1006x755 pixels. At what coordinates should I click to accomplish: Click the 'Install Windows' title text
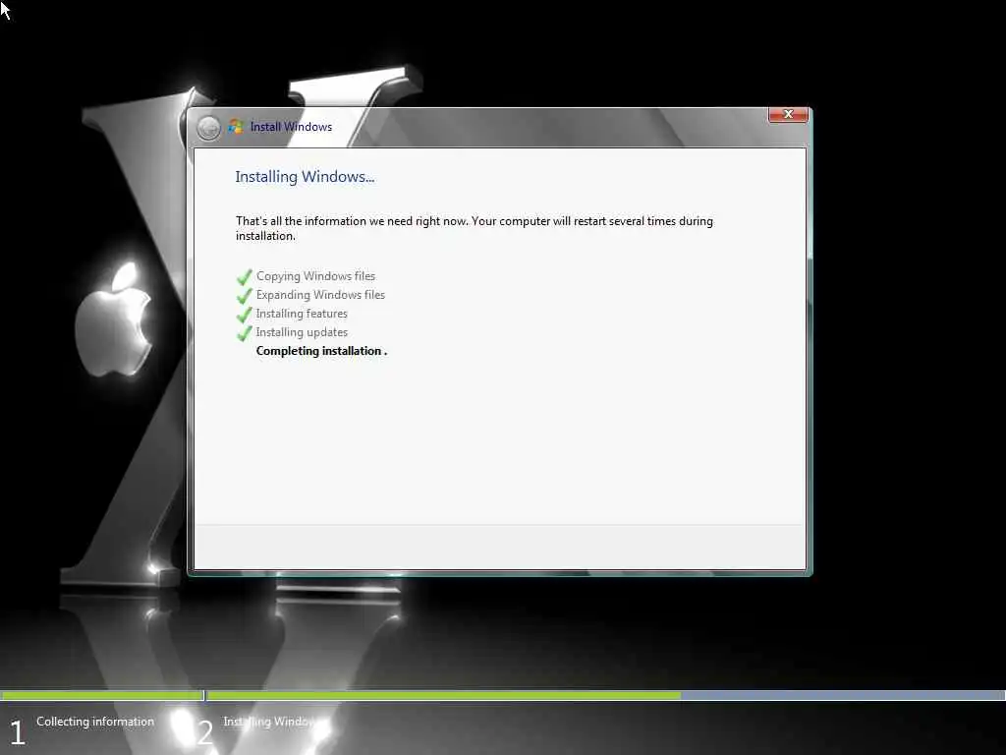291,127
